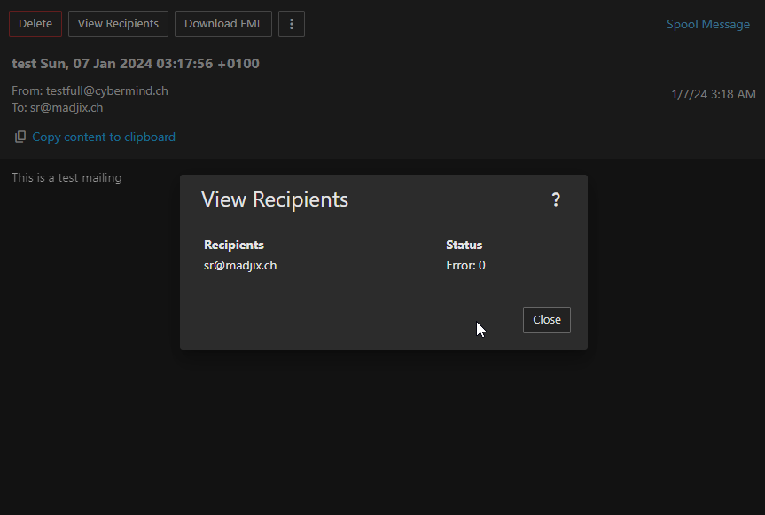This screenshot has width=765, height=515.
Task: Click the To address line
Action: (x=58, y=107)
